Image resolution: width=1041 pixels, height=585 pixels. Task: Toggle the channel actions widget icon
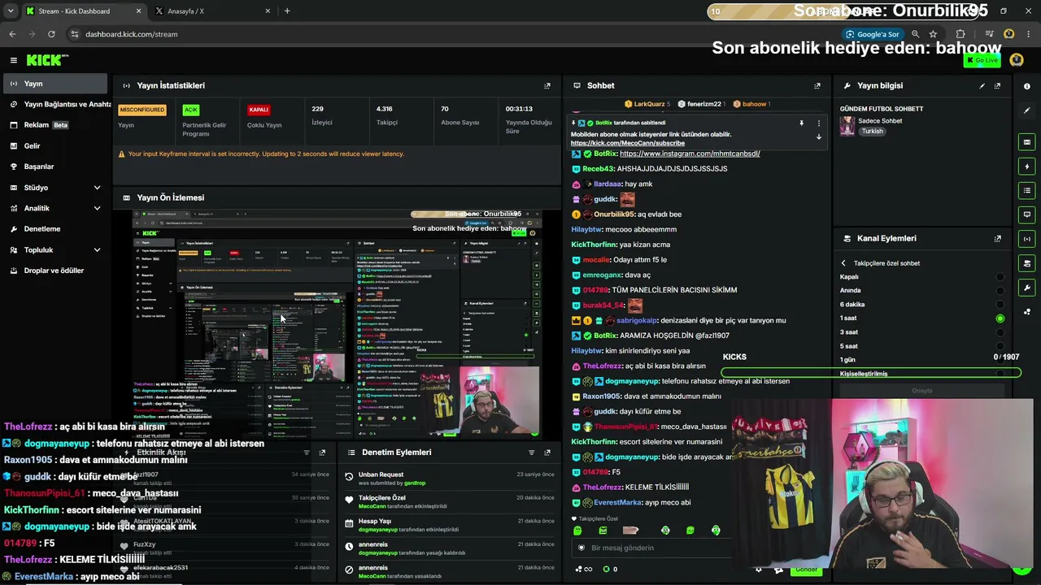pos(1027,263)
